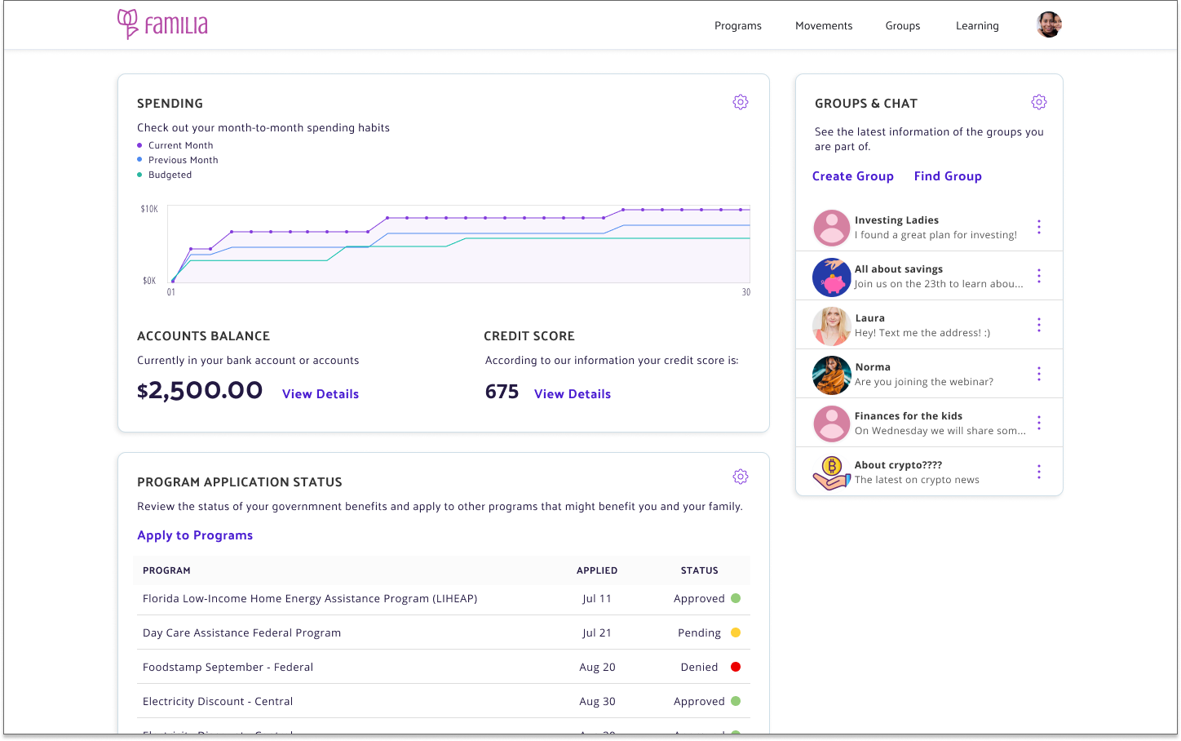Image resolution: width=1181 pixels, height=741 pixels.
Task: Open the user profile avatar
Action: coord(1048,25)
